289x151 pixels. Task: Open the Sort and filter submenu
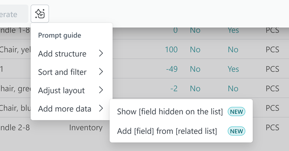(x=62, y=72)
